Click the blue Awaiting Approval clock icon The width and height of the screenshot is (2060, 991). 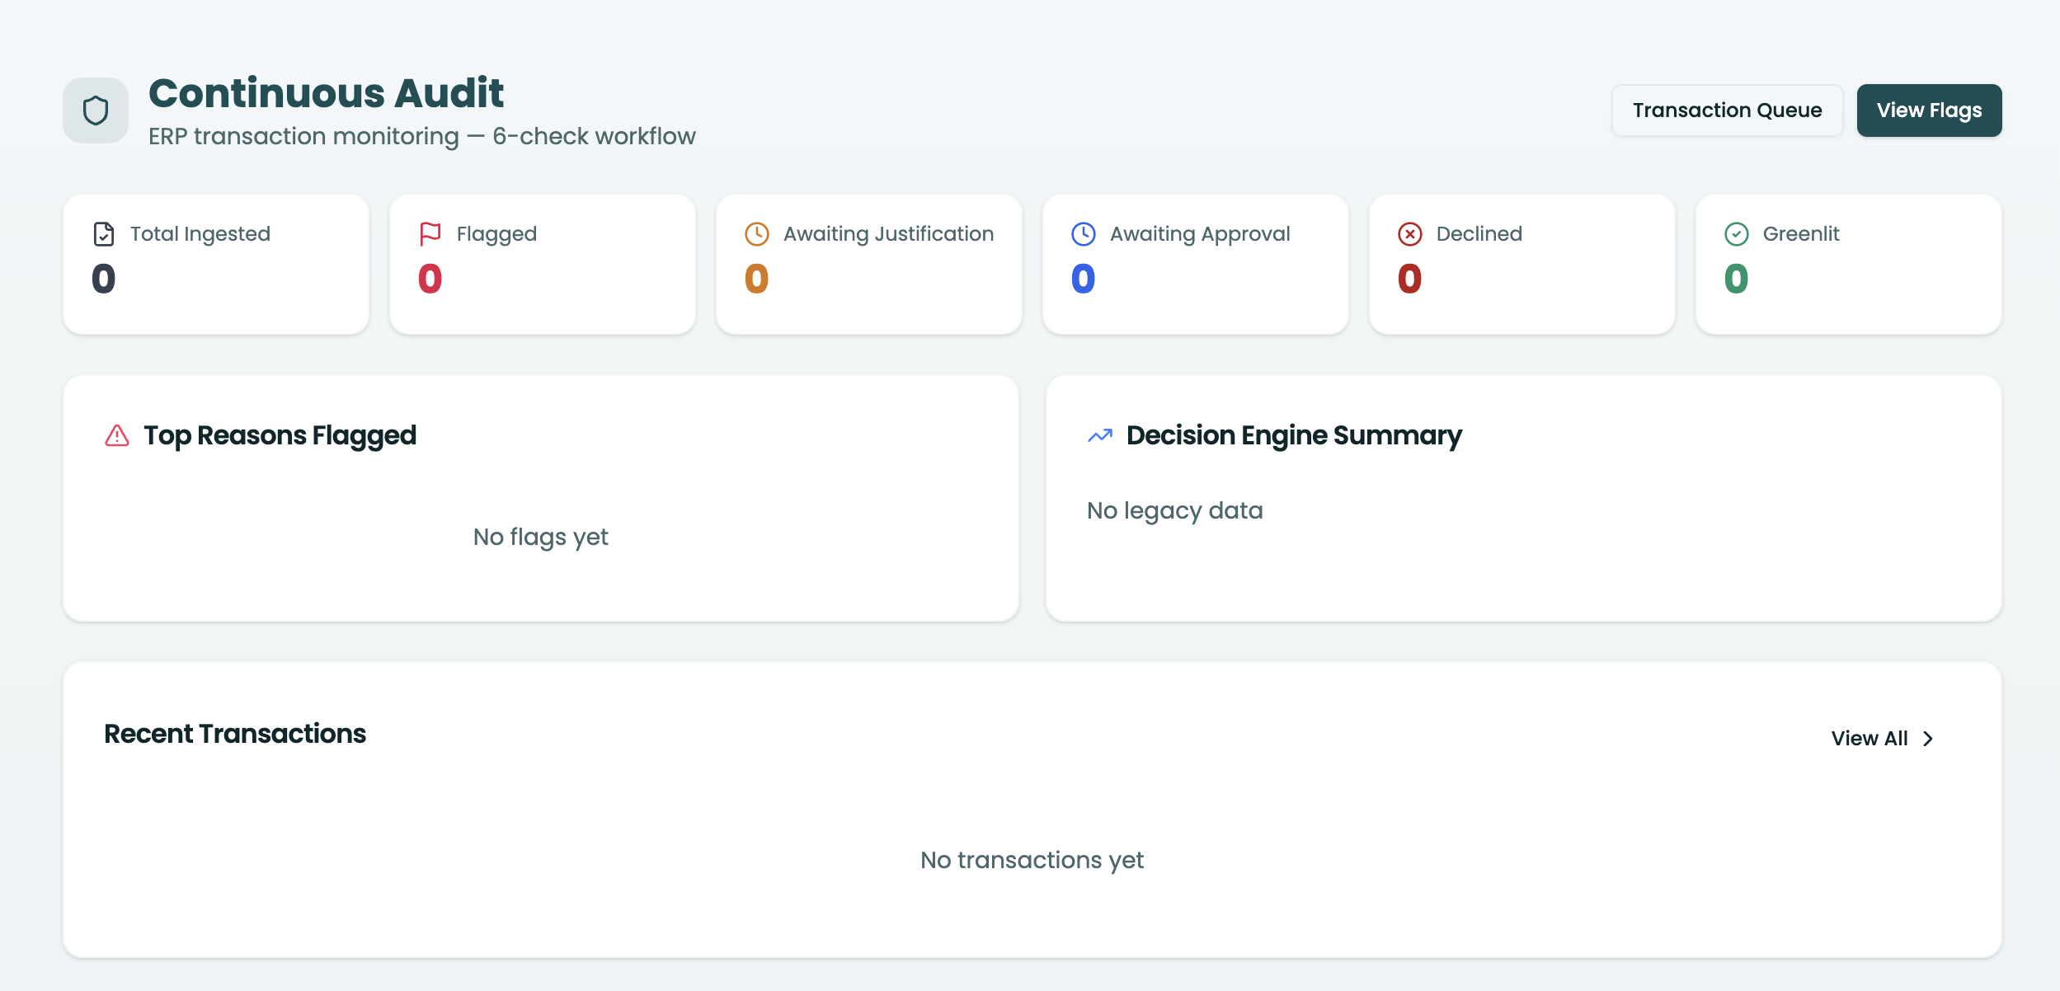1084,234
